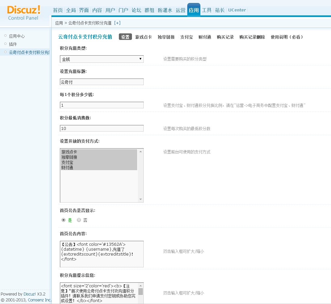Viewport: 331px width, 304px height.
Task: Expand the [+] shortcut next to breadcrumb
Action: click(x=117, y=23)
